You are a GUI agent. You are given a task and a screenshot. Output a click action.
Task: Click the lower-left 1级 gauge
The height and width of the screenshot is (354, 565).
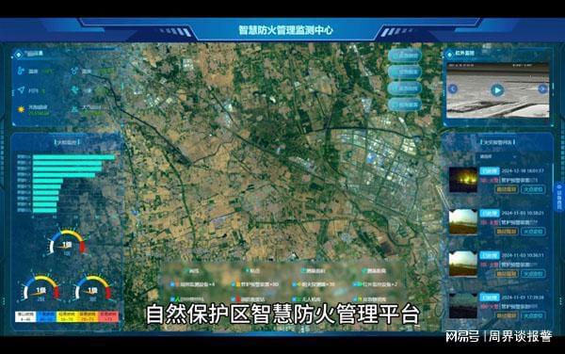click(x=40, y=288)
